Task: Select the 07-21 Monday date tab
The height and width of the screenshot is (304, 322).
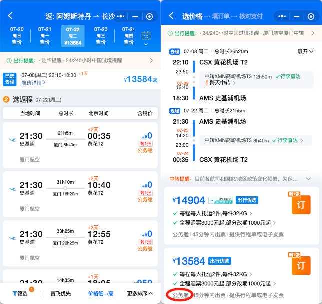Action: tap(45, 36)
